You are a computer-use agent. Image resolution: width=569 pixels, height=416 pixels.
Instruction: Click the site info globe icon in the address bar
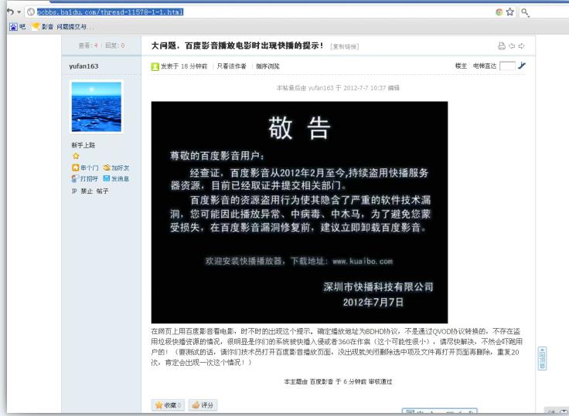pyautogui.click(x=31, y=12)
